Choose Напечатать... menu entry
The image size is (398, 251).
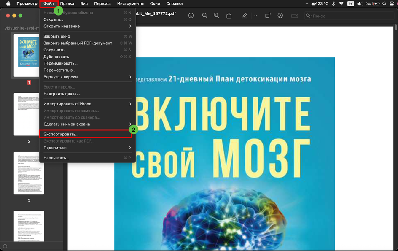click(x=87, y=158)
